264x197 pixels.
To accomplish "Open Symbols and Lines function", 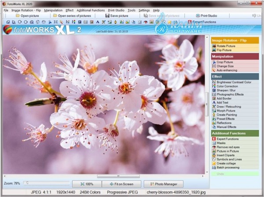I will click(x=235, y=159).
